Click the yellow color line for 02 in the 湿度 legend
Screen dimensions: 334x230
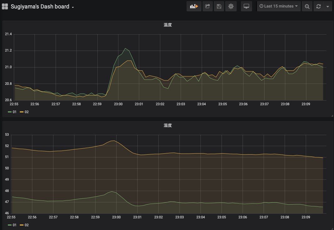[x=22, y=225]
